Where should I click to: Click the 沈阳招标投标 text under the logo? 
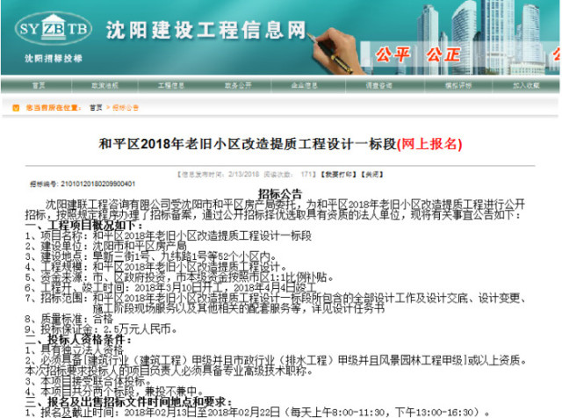pos(54,59)
